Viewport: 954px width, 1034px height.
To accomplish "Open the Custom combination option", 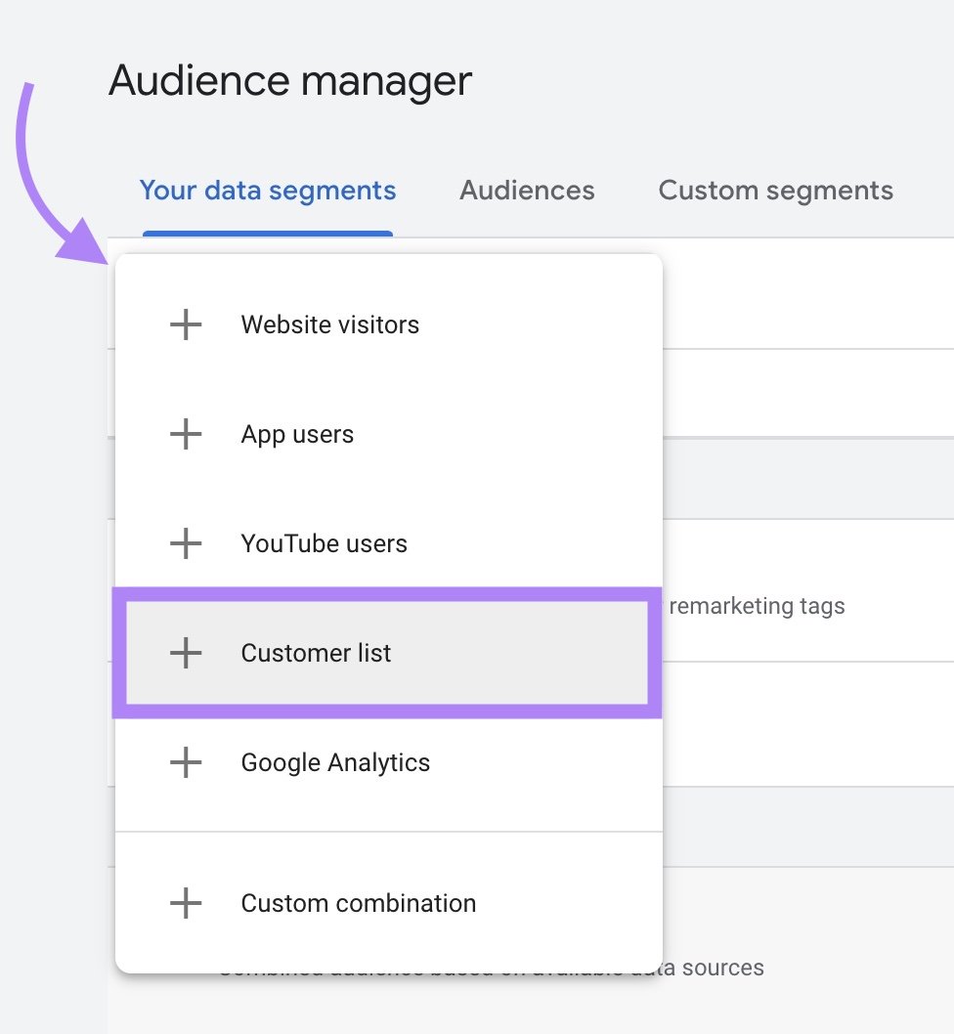I will coord(358,903).
